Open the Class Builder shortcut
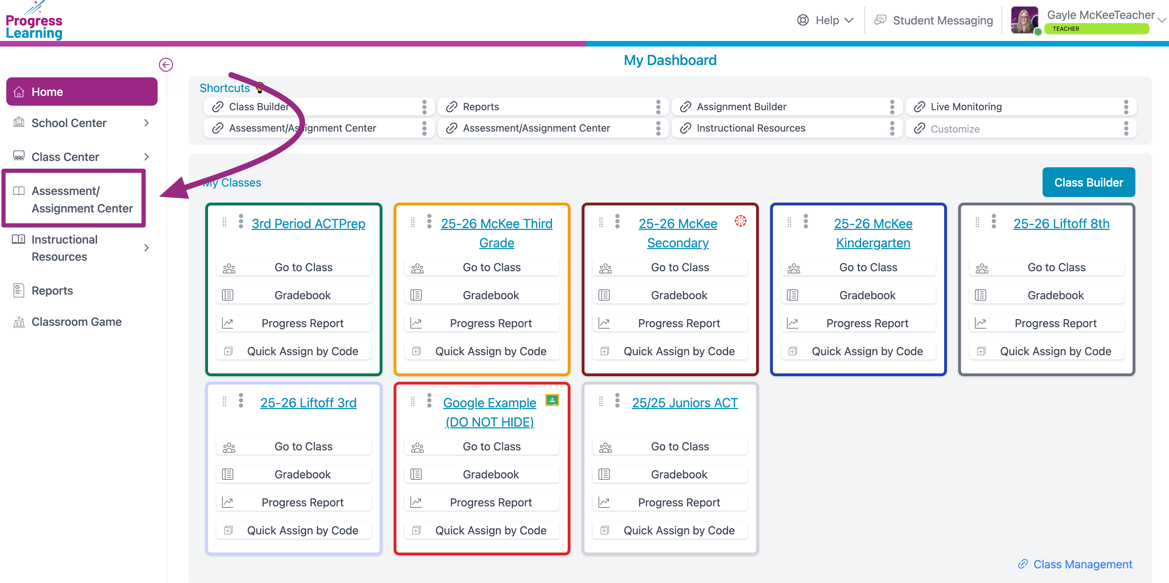1169x583 pixels. tap(319, 107)
